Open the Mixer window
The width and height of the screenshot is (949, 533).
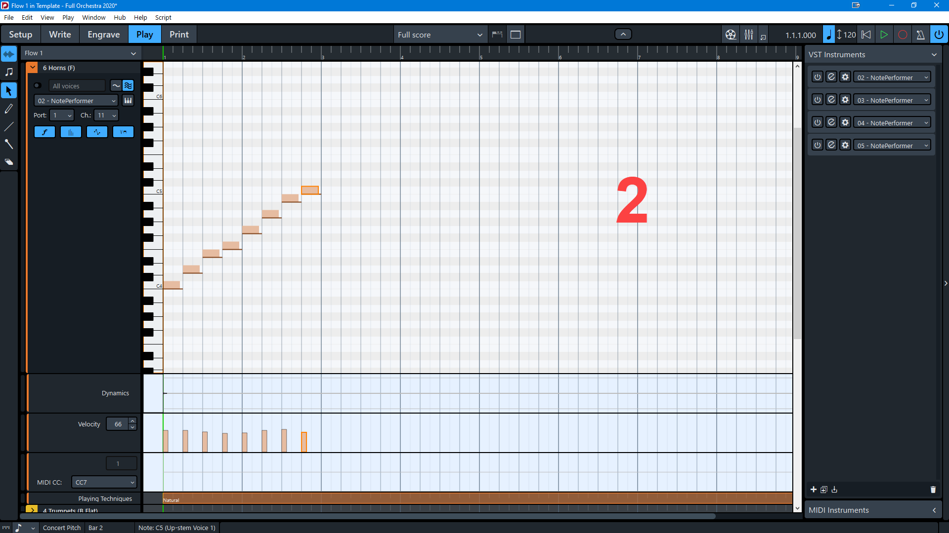[x=749, y=35]
